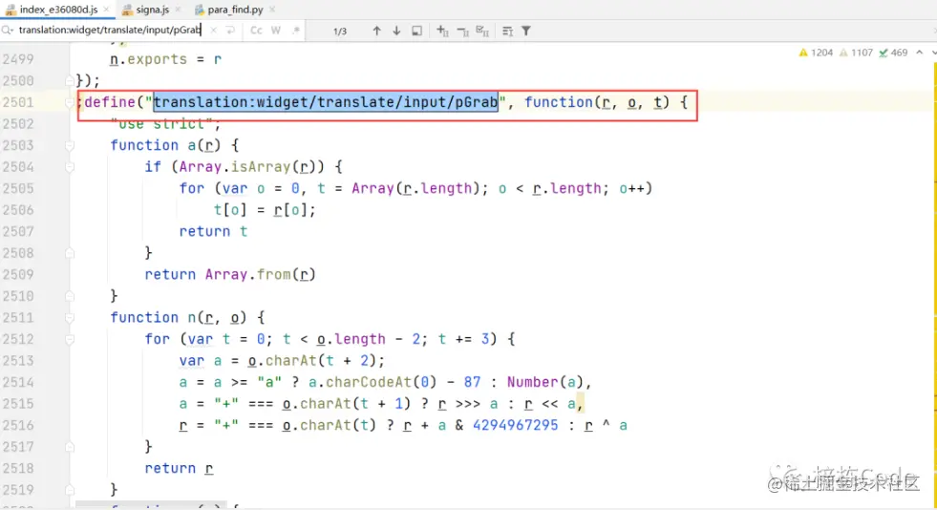Close the signa.js tab
937x510 pixels.
(178, 10)
